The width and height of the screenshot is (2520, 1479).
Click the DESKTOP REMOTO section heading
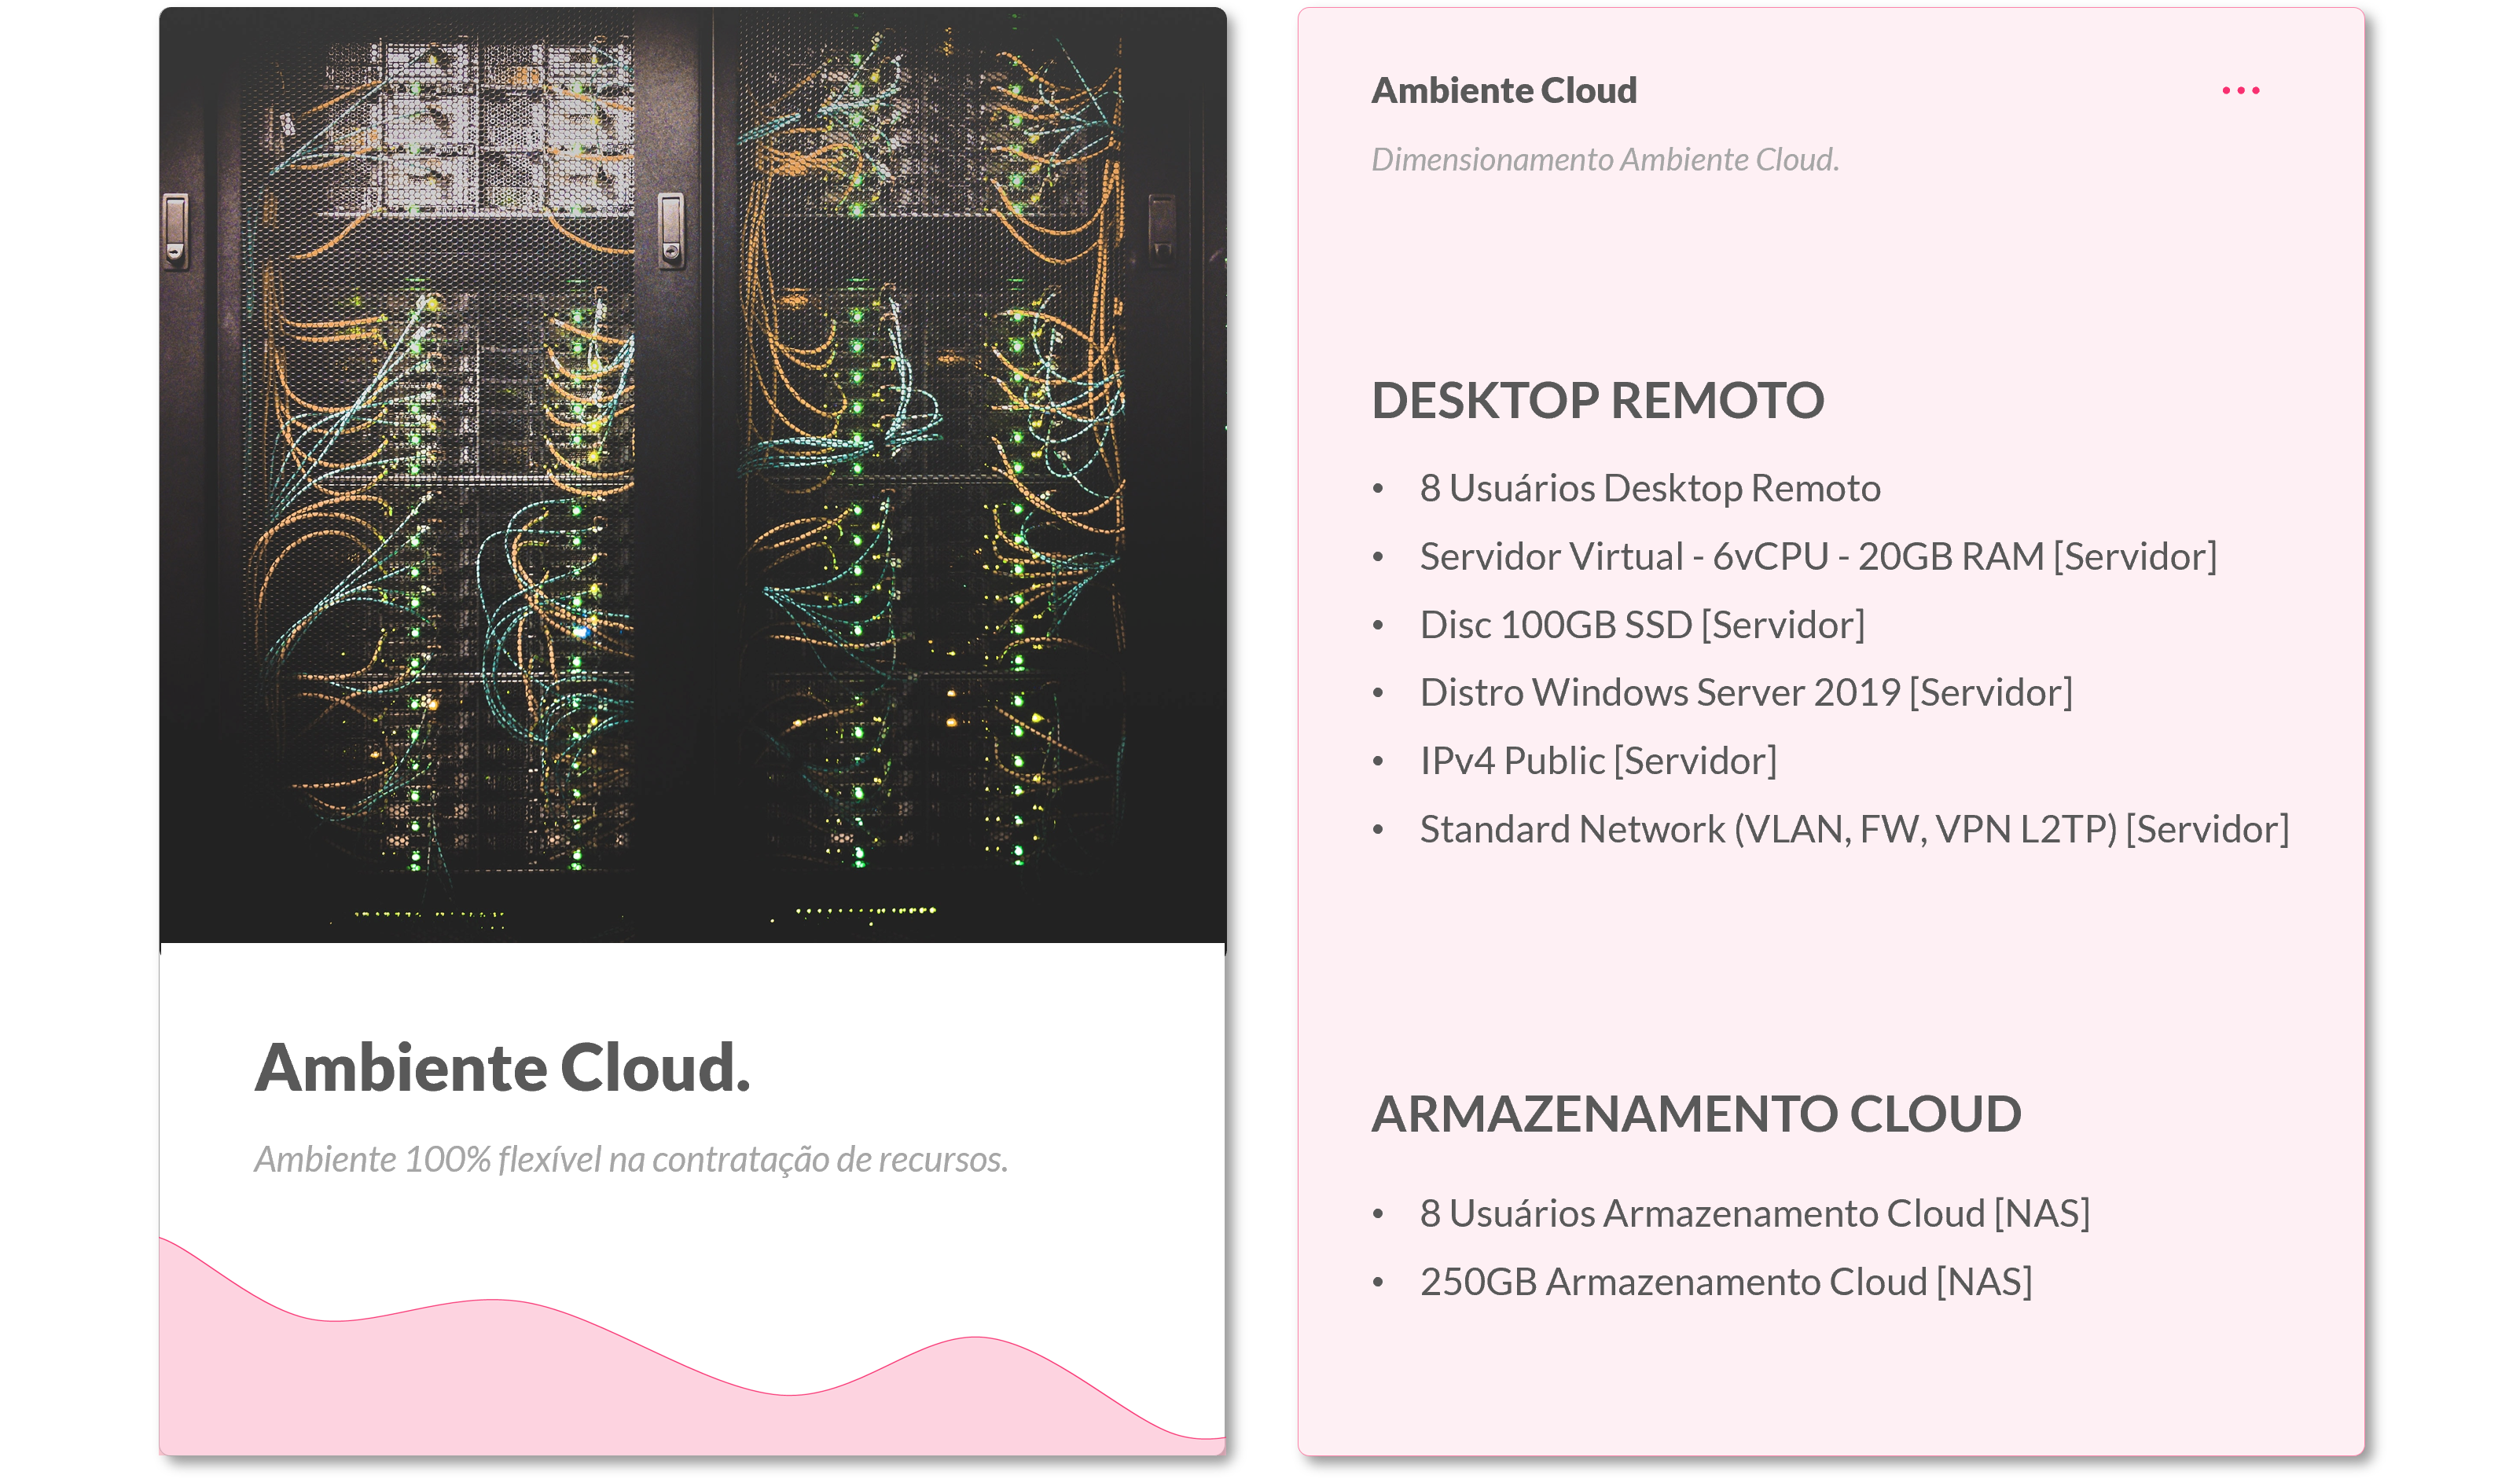click(x=1598, y=399)
